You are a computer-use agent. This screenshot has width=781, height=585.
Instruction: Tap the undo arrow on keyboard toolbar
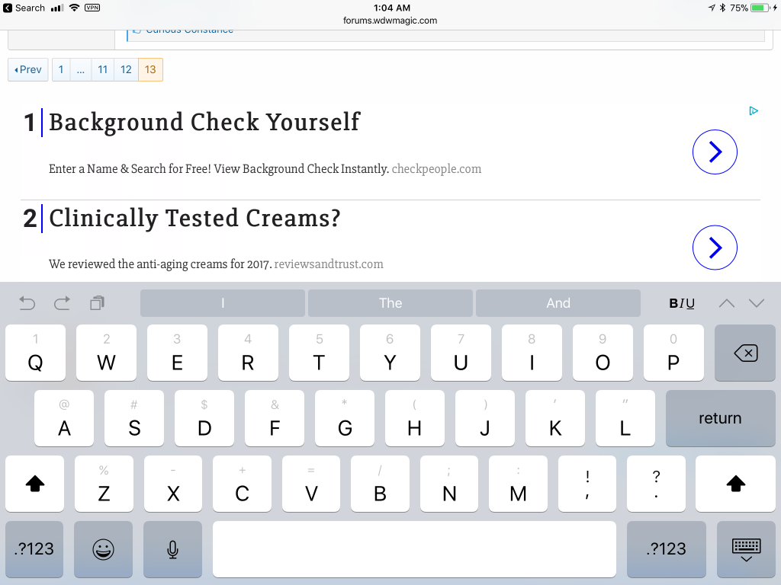pyautogui.click(x=27, y=303)
